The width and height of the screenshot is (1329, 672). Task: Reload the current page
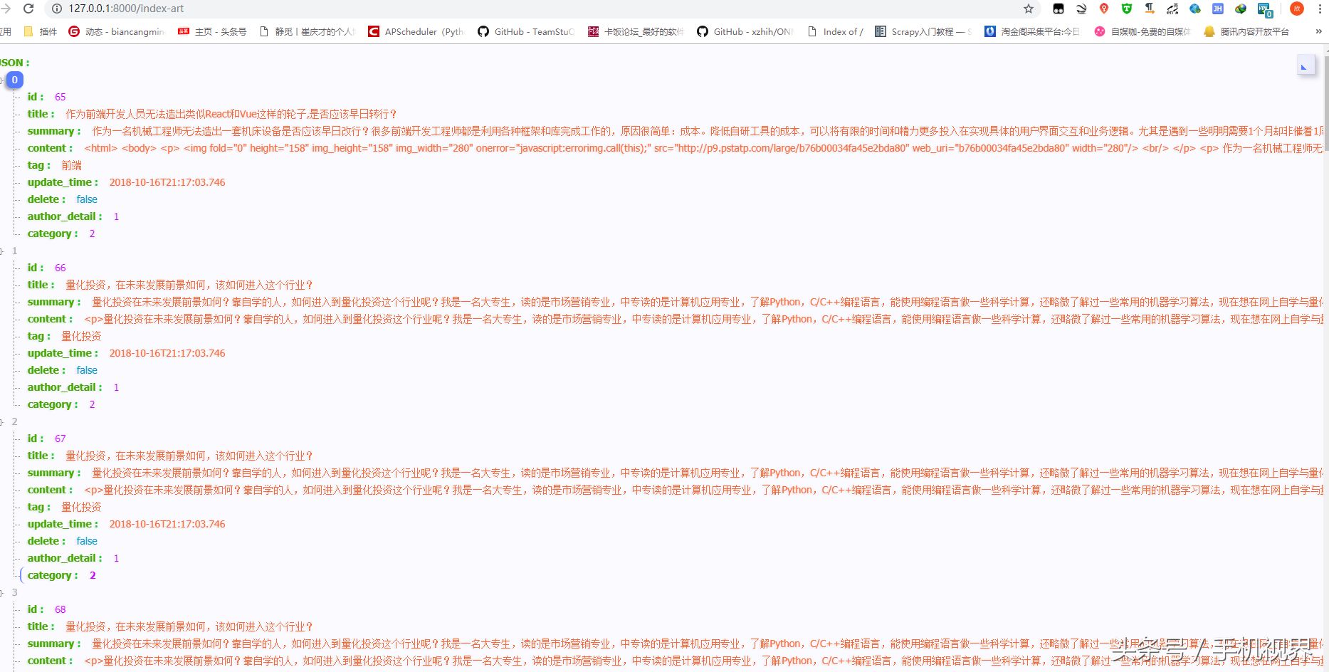tap(28, 10)
